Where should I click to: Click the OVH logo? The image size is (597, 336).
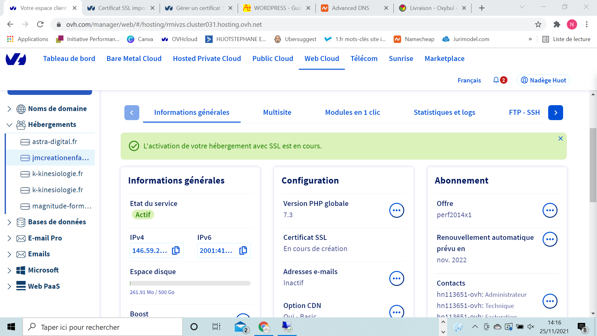click(x=16, y=59)
